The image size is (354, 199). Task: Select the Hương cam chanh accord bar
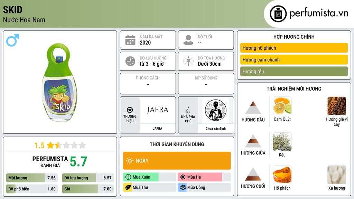(x=294, y=59)
